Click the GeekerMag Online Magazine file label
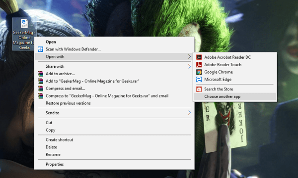This screenshot has width=298, height=178. point(23,40)
